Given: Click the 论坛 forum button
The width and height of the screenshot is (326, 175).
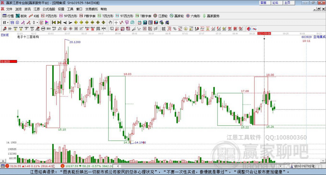Looking at the screenshot, I should pyautogui.click(x=277, y=3).
